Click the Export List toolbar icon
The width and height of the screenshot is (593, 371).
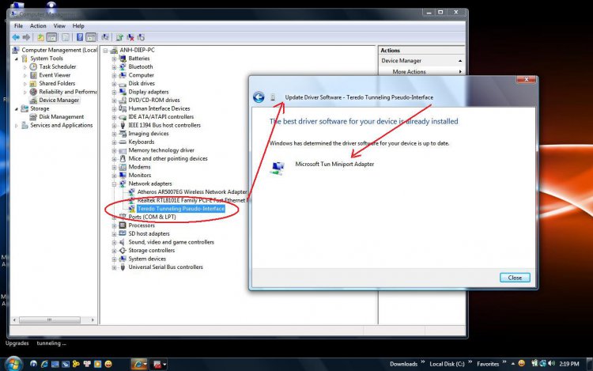coord(66,37)
